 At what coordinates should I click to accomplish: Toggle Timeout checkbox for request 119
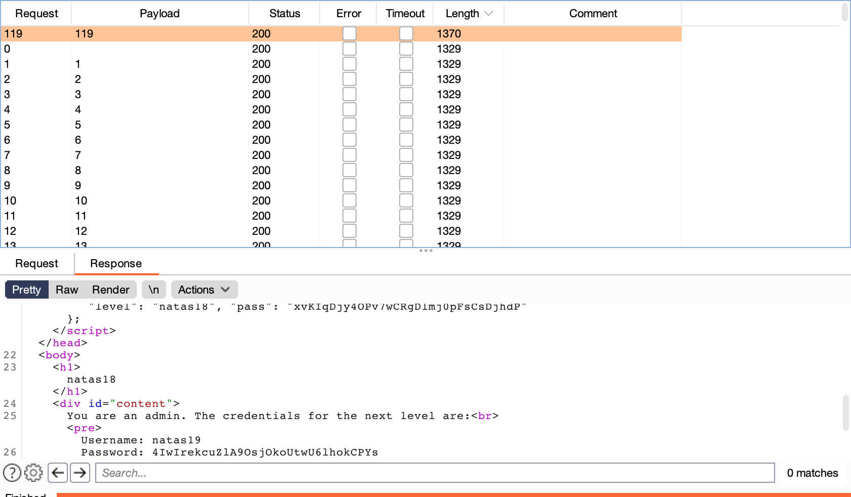[406, 33]
